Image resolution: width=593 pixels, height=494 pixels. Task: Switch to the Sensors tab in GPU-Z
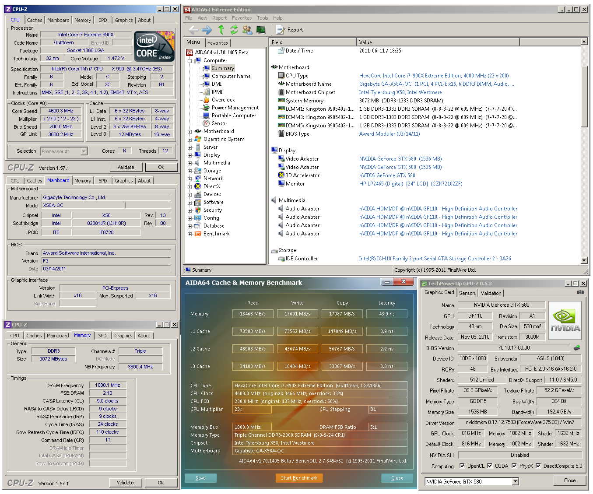467,293
